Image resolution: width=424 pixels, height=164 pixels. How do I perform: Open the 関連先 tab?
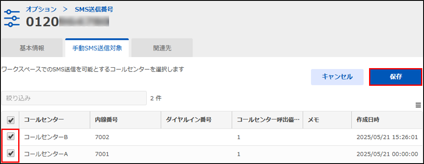tap(162, 48)
